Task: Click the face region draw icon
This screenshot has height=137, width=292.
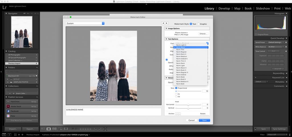Action: click(105, 129)
